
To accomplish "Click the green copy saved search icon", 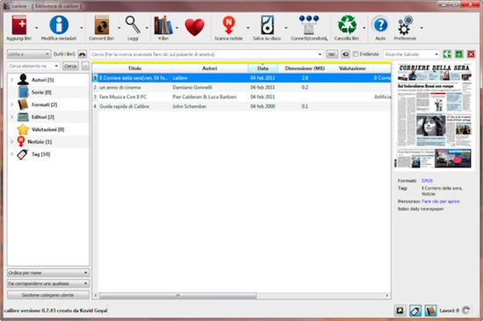I will click(447, 54).
